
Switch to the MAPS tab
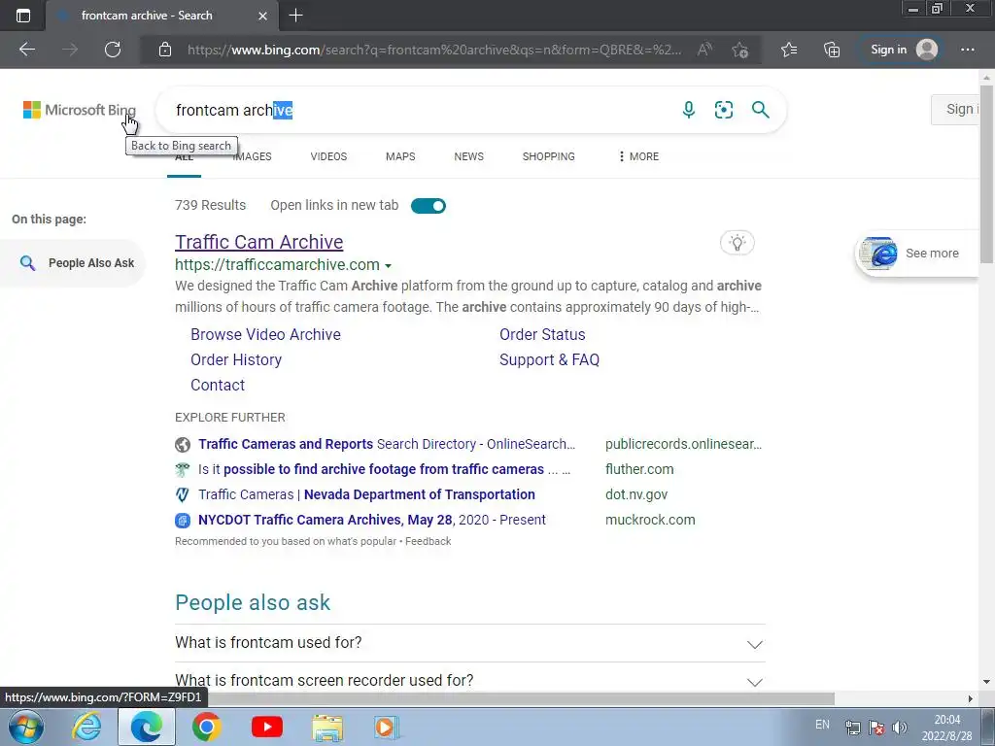pyautogui.click(x=400, y=156)
